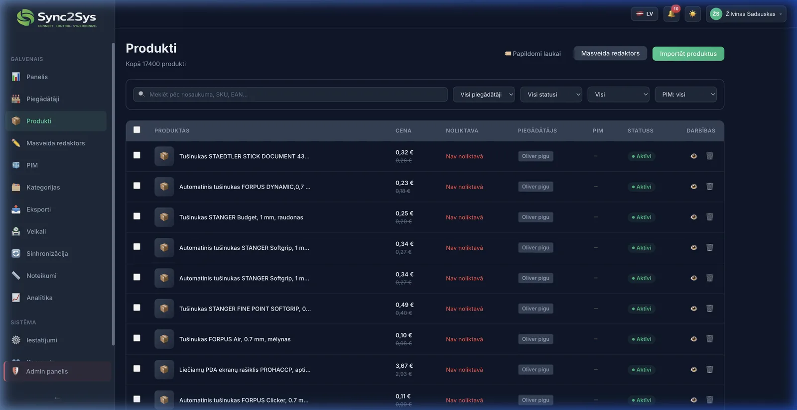The width and height of the screenshot is (797, 410).
Task: Check the FORPUS Air row checkbox
Action: point(137,338)
